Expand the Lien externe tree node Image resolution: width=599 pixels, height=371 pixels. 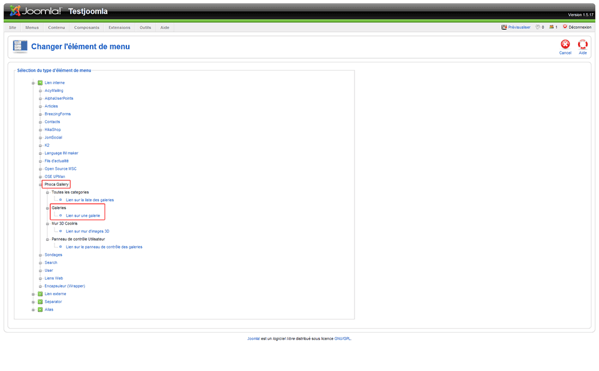pyautogui.click(x=33, y=294)
